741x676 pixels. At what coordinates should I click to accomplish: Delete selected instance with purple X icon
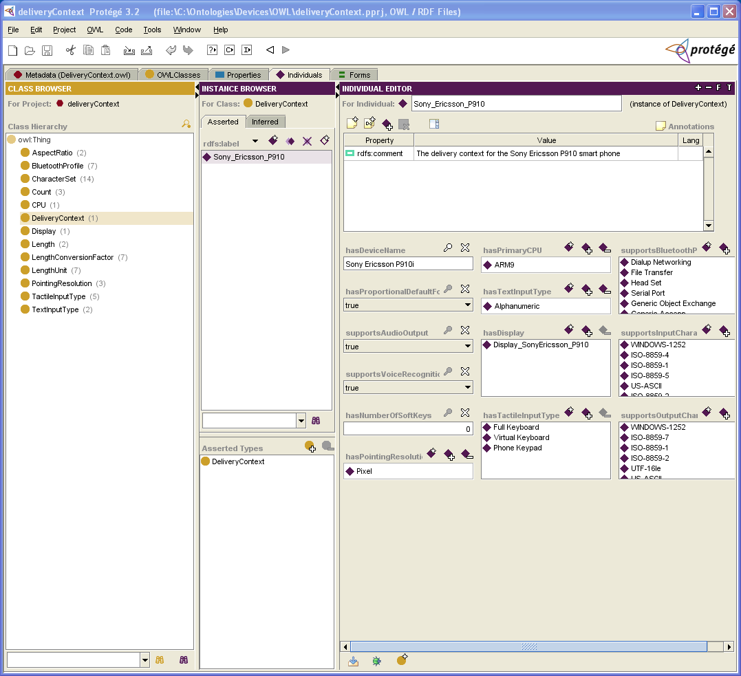coord(308,141)
